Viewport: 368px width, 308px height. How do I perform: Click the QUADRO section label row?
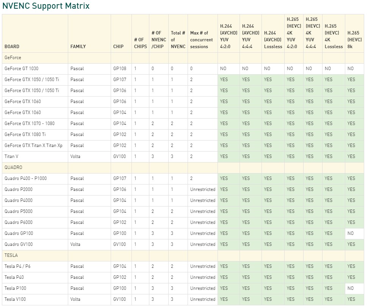coord(13,167)
